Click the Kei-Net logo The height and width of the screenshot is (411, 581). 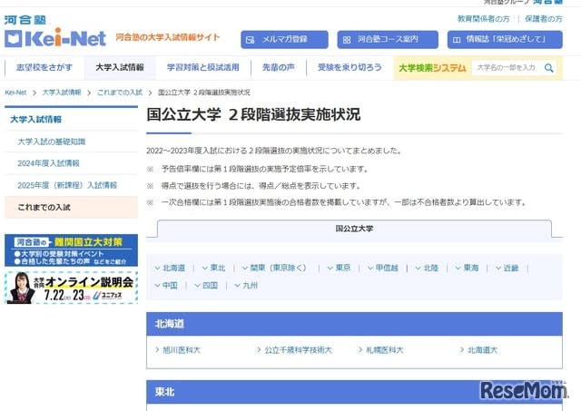(55, 38)
